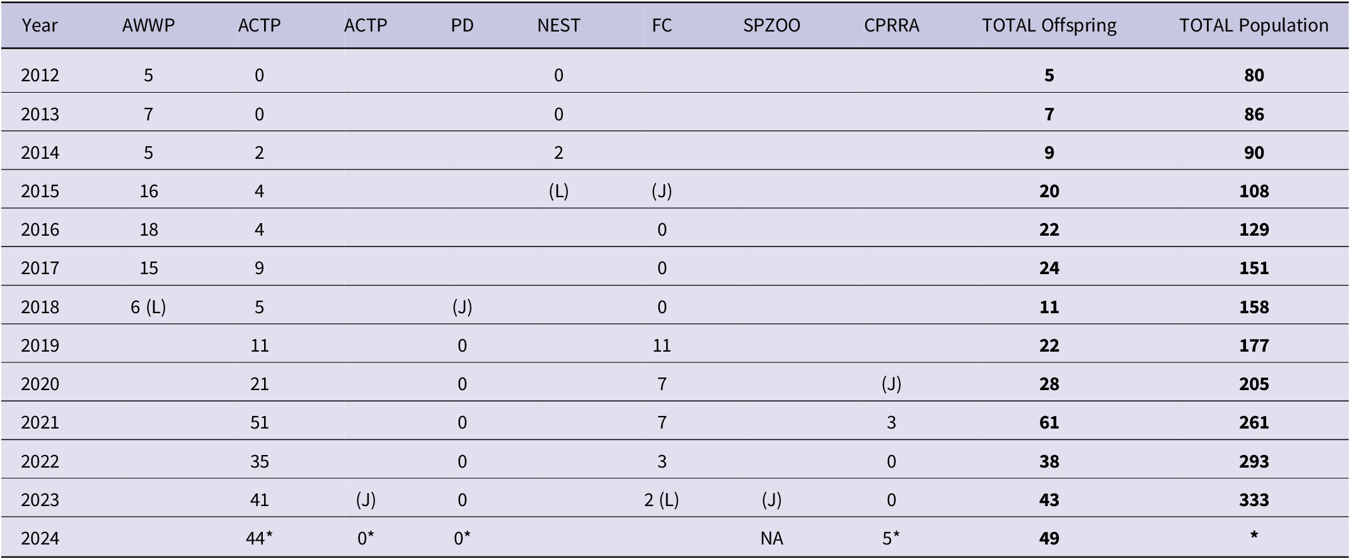This screenshot has height=559, width=1350.
Task: Select total population value 205
Action: 1254,384
